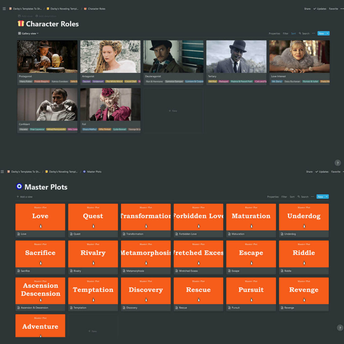Open the Deuteragonist card cover image
The width and height of the screenshot is (344, 344).
[173, 56]
